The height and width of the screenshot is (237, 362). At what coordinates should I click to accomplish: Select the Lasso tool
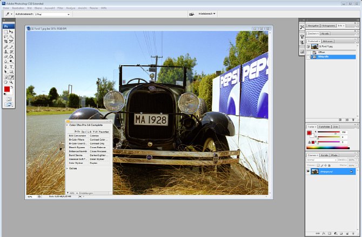6,37
